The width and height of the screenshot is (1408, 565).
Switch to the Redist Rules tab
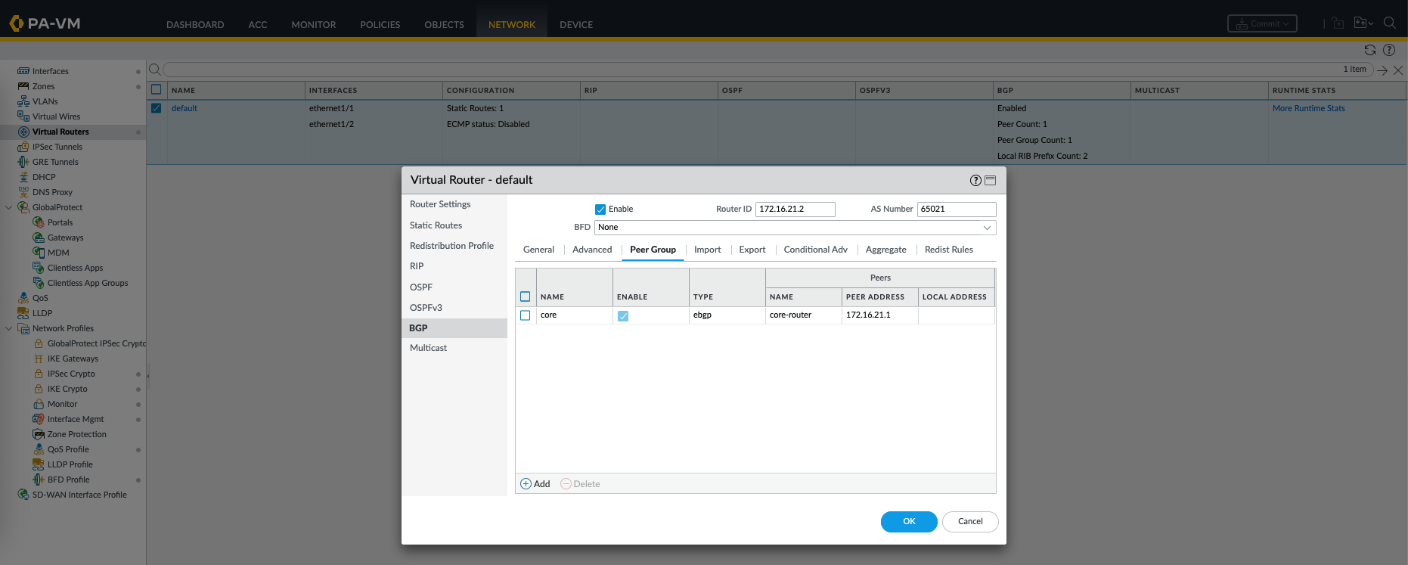coord(948,250)
